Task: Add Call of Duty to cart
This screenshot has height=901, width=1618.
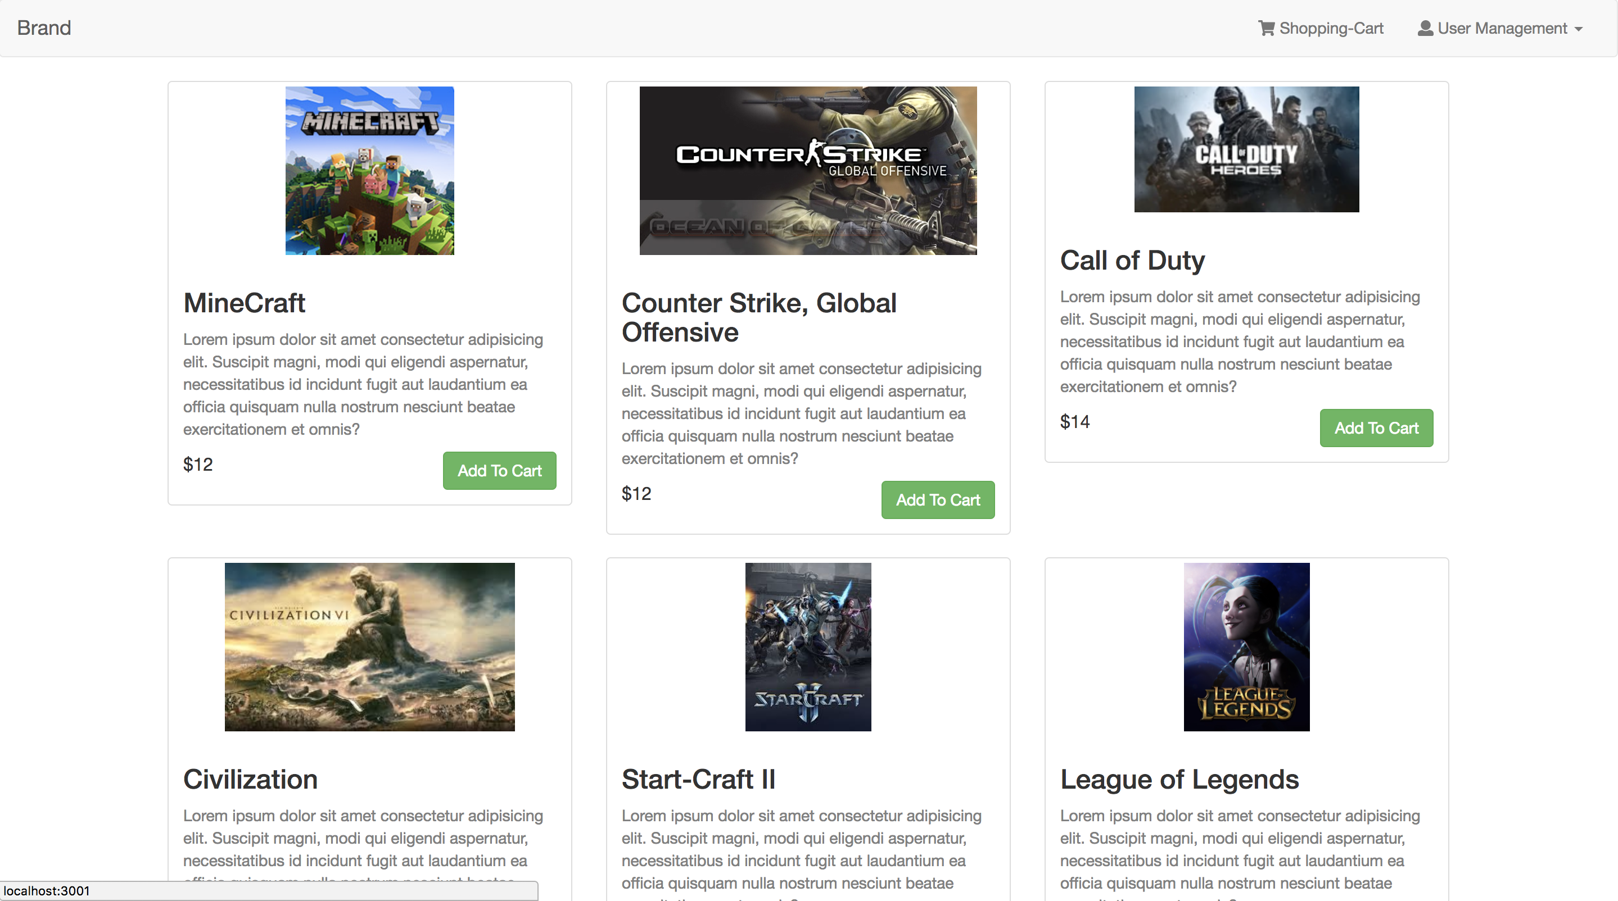Action: [1376, 428]
